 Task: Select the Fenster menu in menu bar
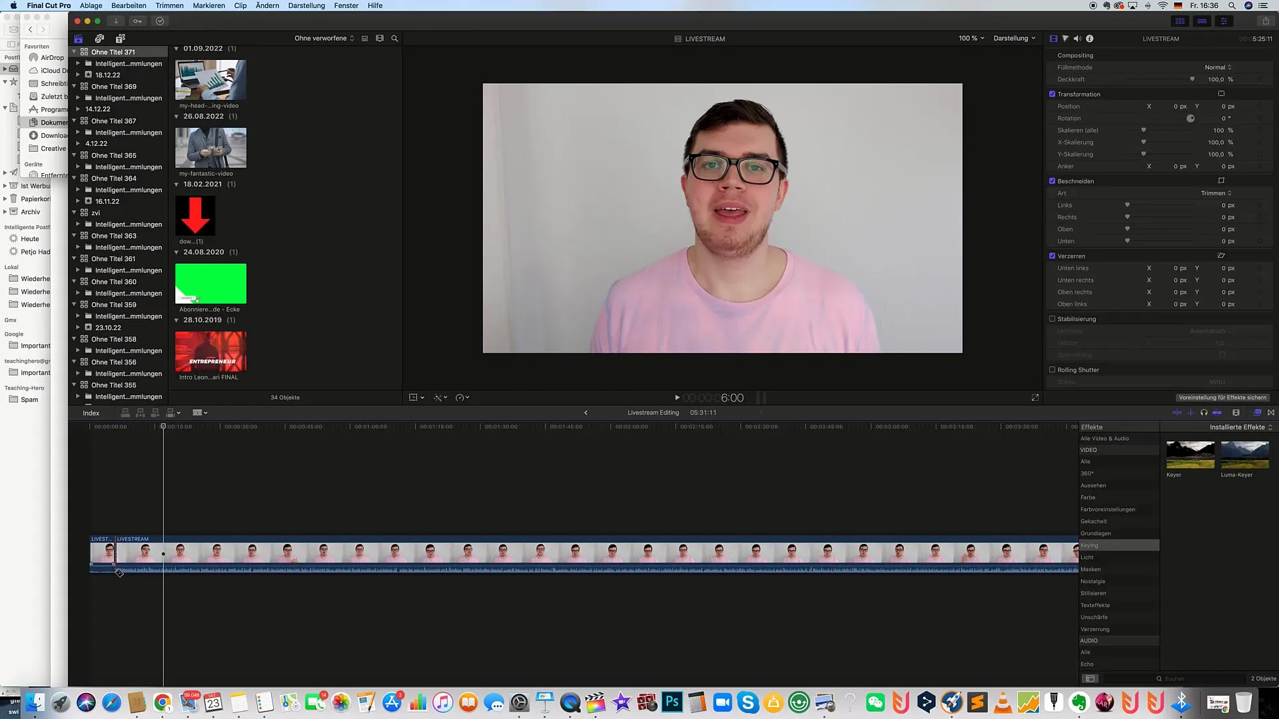345,6
